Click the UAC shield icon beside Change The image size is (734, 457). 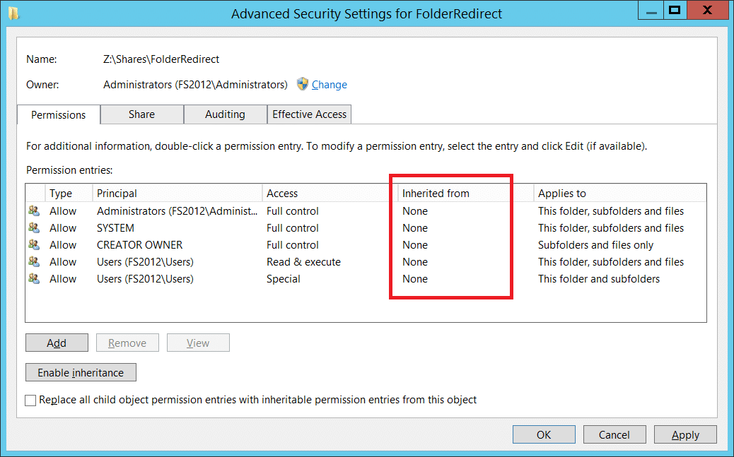pyautogui.click(x=303, y=84)
